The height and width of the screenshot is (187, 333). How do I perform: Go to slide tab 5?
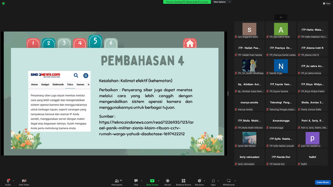tap(95, 42)
